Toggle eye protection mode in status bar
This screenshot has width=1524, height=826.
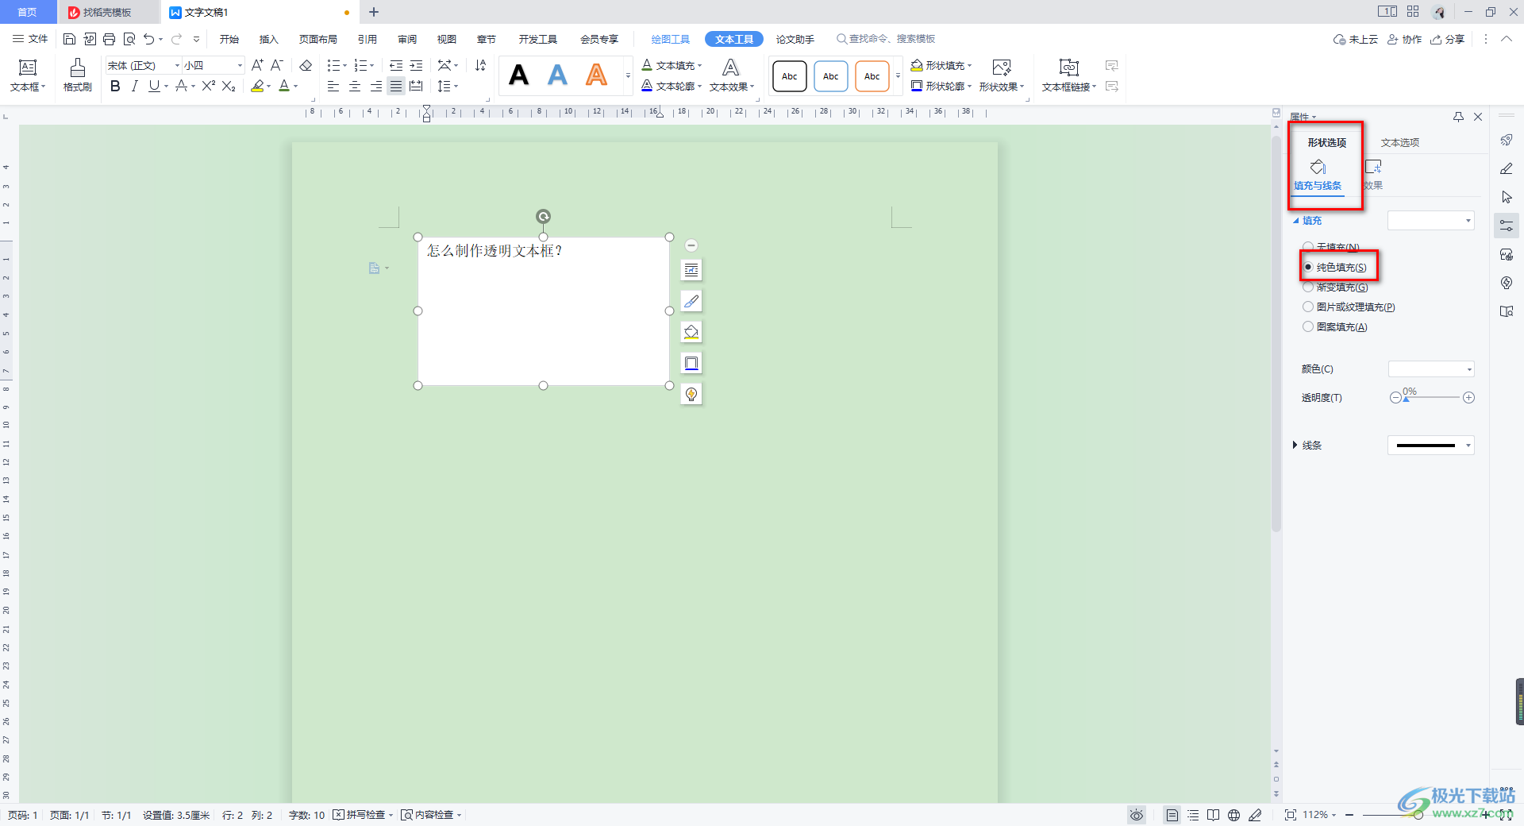click(1137, 815)
